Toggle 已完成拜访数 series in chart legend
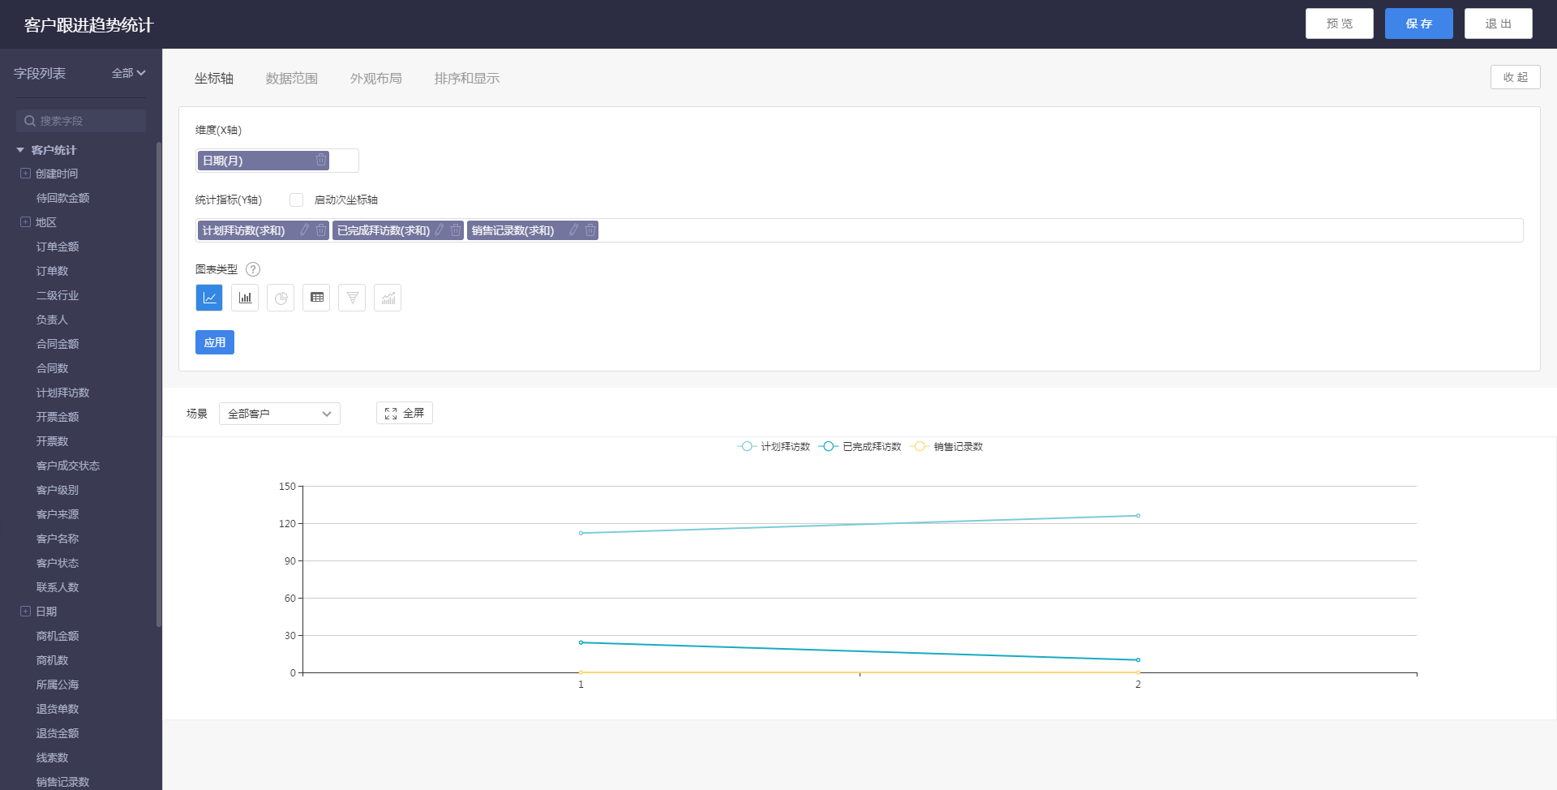The height and width of the screenshot is (790, 1557). pyautogui.click(x=860, y=446)
